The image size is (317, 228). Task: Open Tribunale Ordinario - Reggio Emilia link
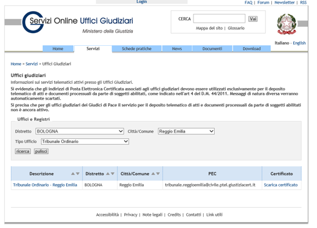click(45, 185)
